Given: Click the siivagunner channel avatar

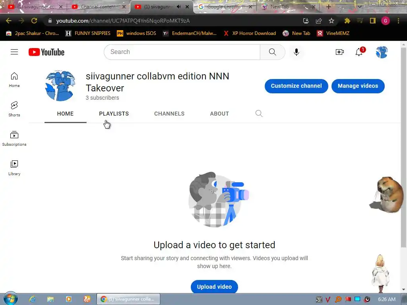Looking at the screenshot, I should click(x=60, y=86).
